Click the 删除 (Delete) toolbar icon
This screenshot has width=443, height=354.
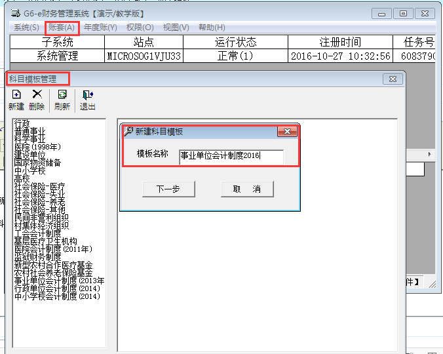(37, 100)
